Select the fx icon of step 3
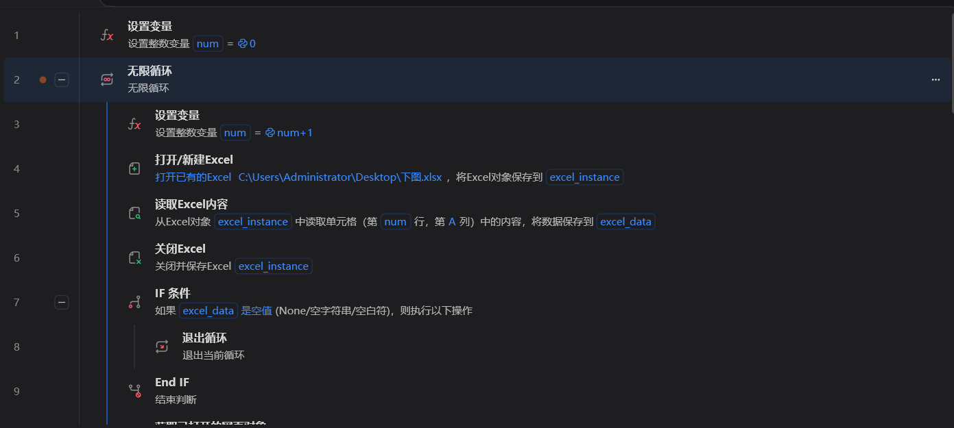954x428 pixels. [134, 124]
